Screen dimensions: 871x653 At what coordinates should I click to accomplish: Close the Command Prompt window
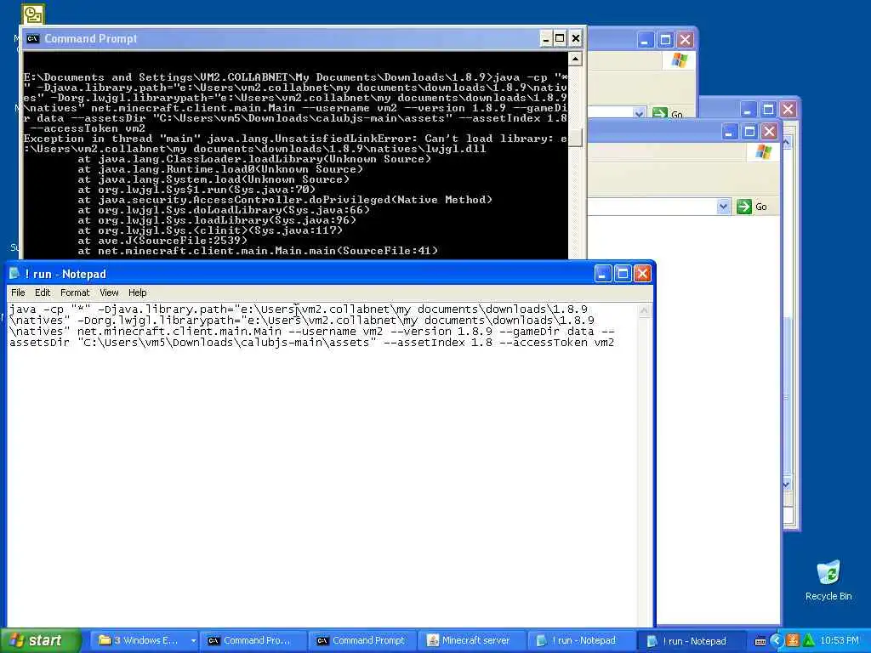click(576, 39)
